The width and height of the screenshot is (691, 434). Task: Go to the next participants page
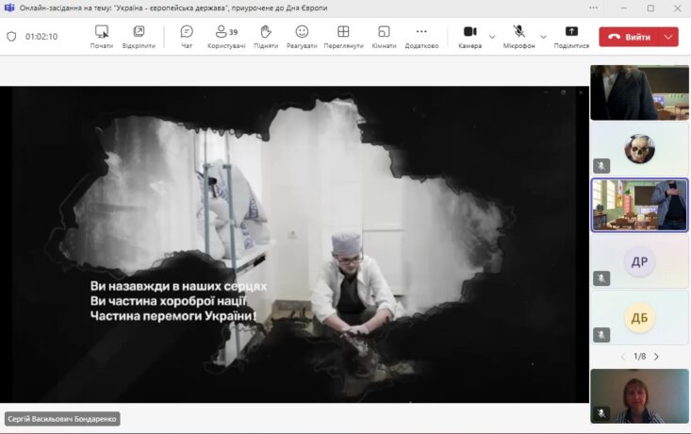pos(656,357)
